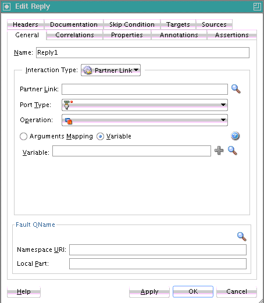This screenshot has width=264, height=303.
Task: Click the blue question mark help icon
Action: [235, 136]
